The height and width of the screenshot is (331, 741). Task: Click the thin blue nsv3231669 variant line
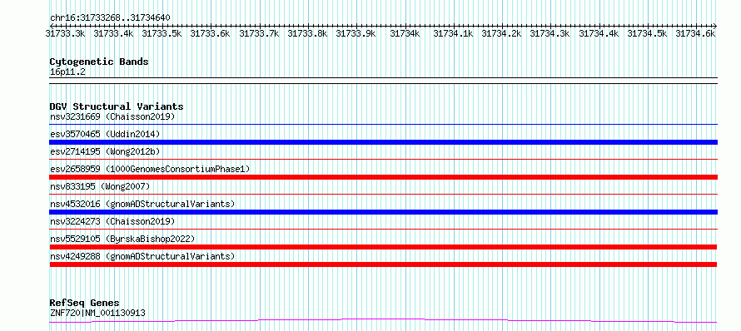click(x=383, y=125)
